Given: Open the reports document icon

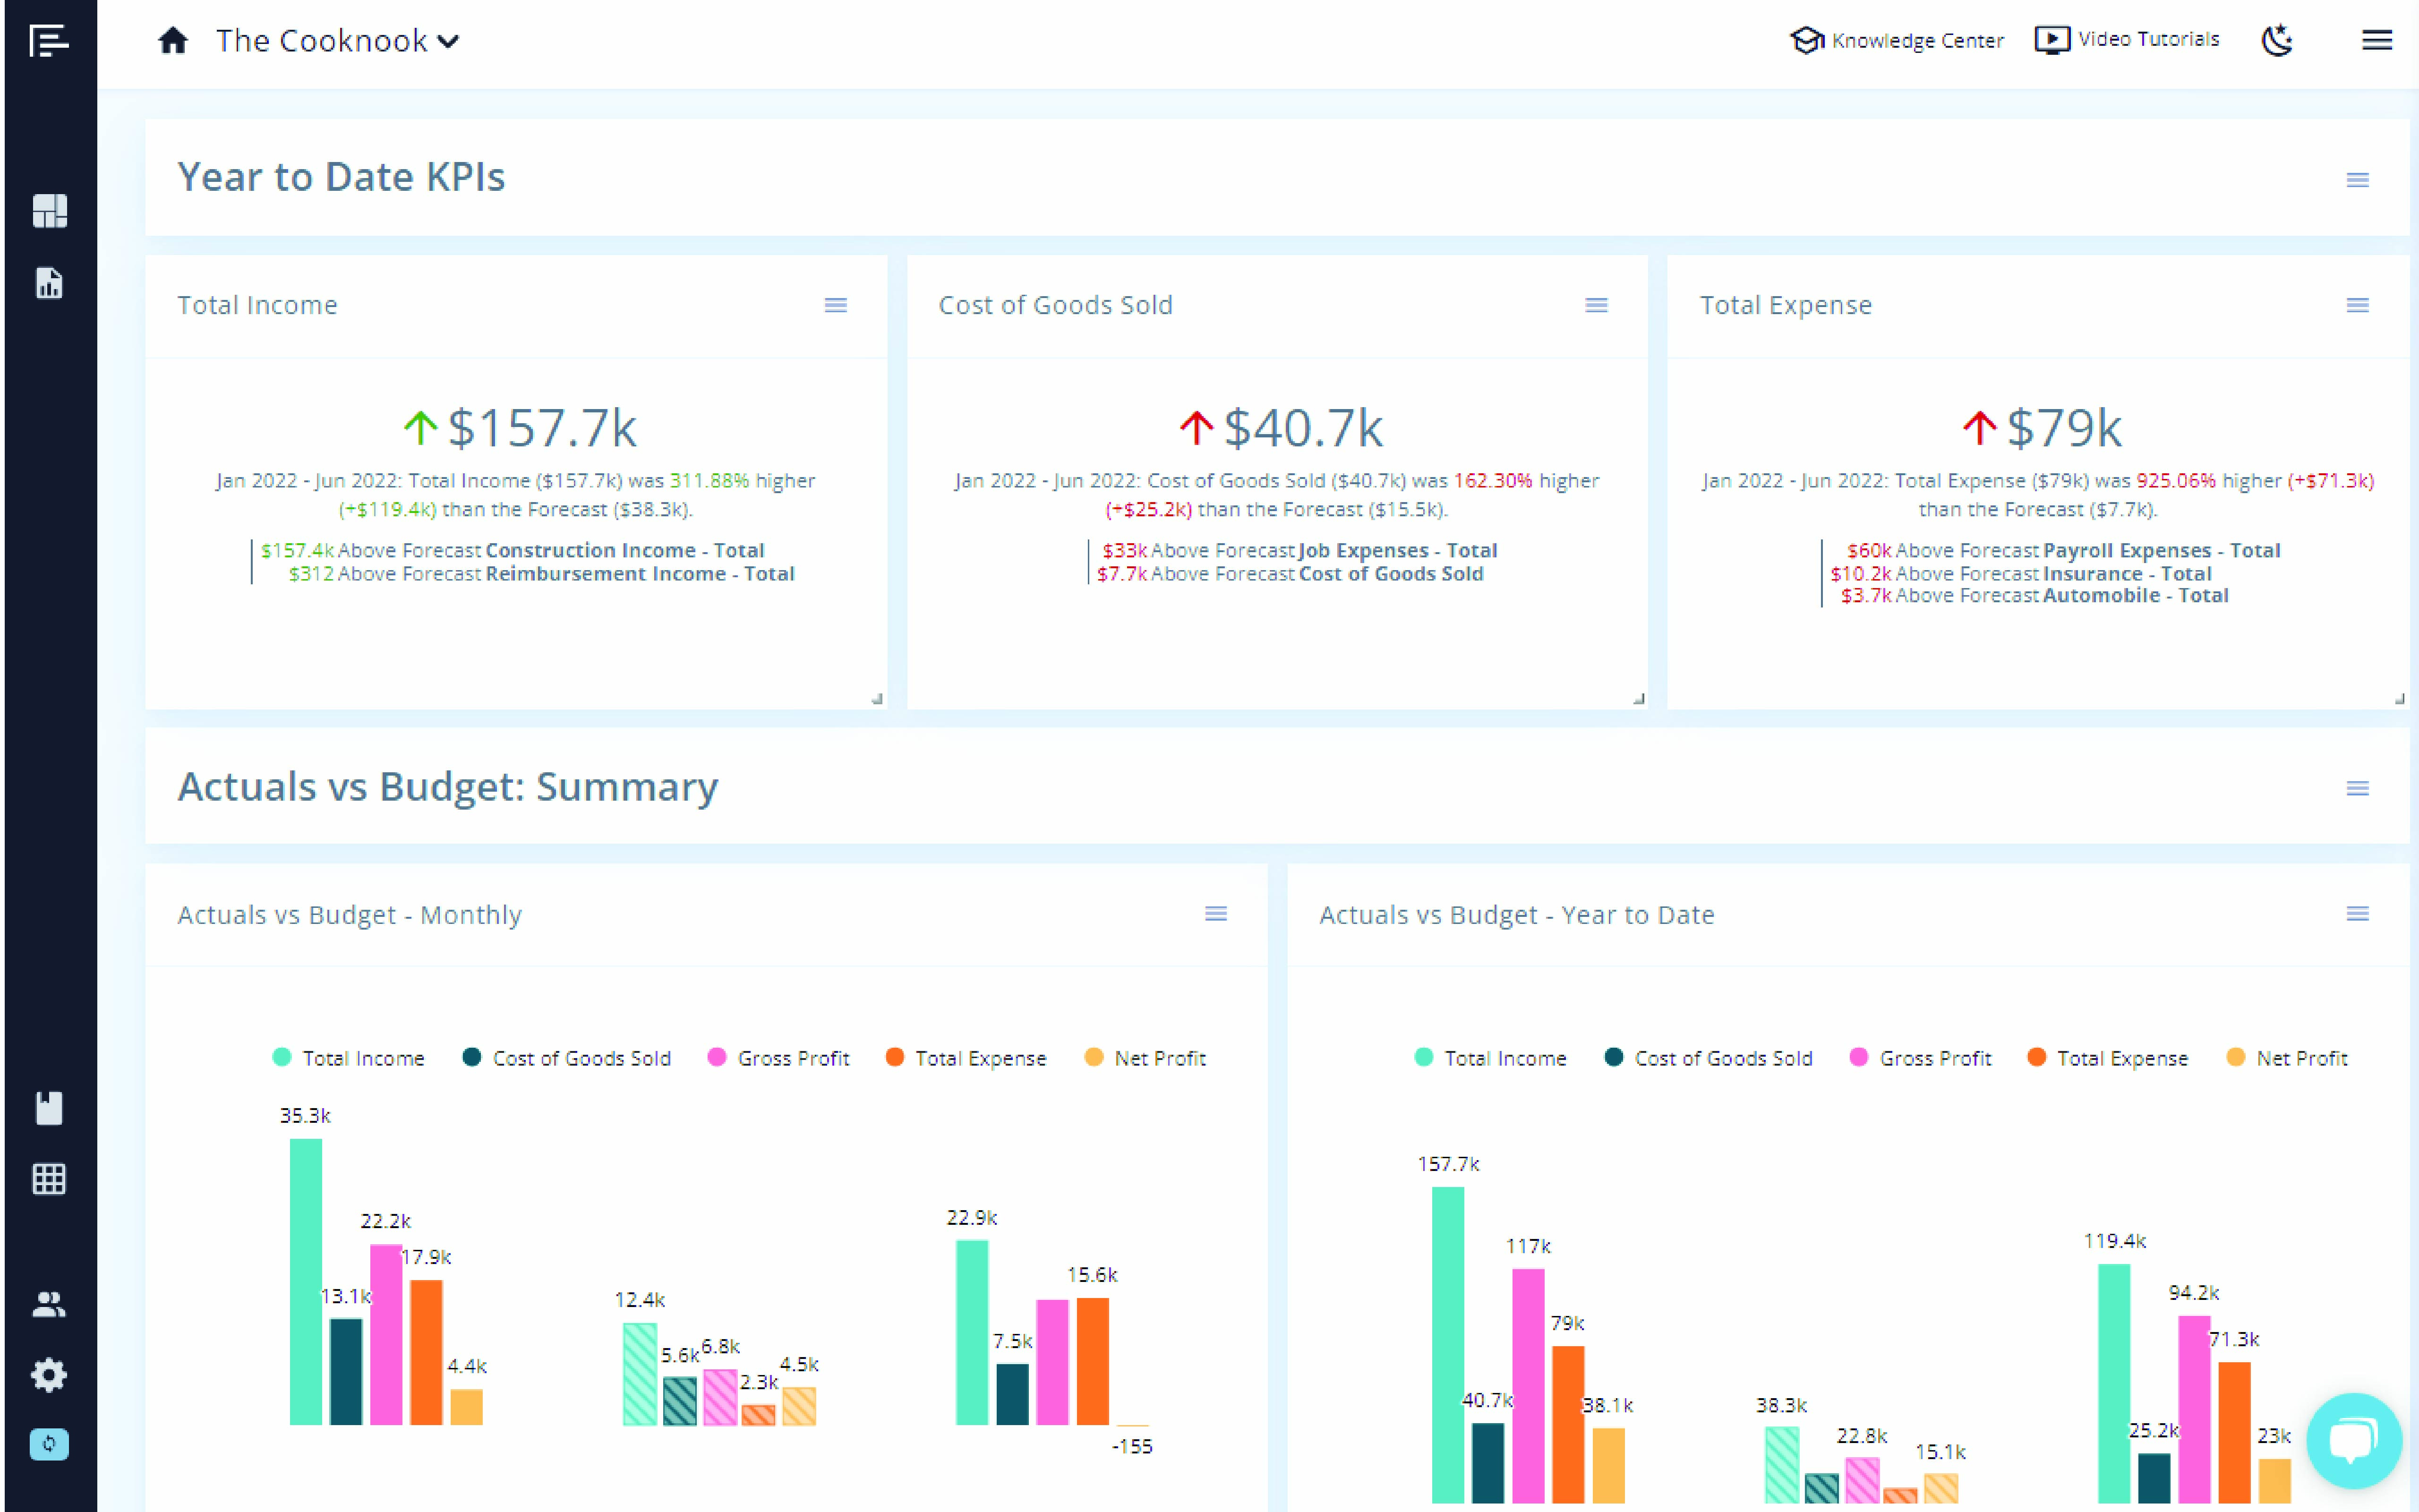Looking at the screenshot, I should (x=49, y=283).
